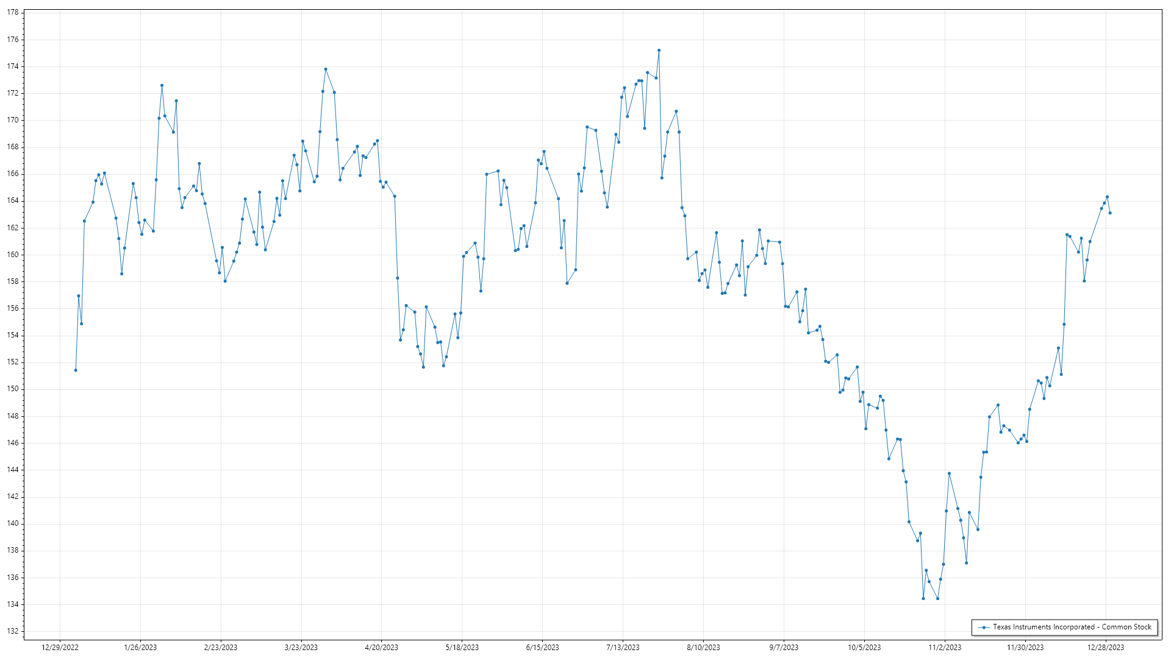
Task: Click the highest data point near 175
Action: 659,51
